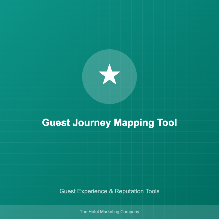Image resolution: width=219 pixels, height=219 pixels.
Task: Click the word Guest in the subtitle
Action: (67, 191)
